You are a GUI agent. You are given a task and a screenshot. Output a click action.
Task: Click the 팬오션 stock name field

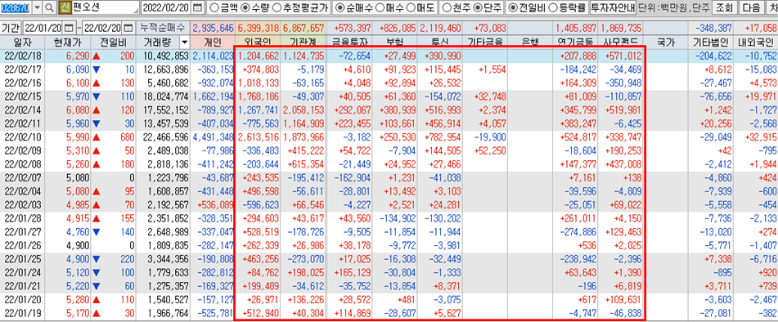click(x=106, y=7)
